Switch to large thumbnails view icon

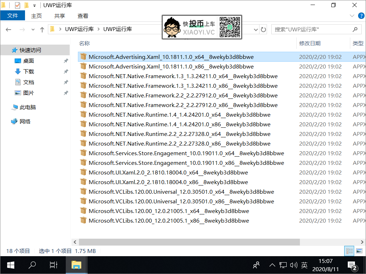pos(359,251)
